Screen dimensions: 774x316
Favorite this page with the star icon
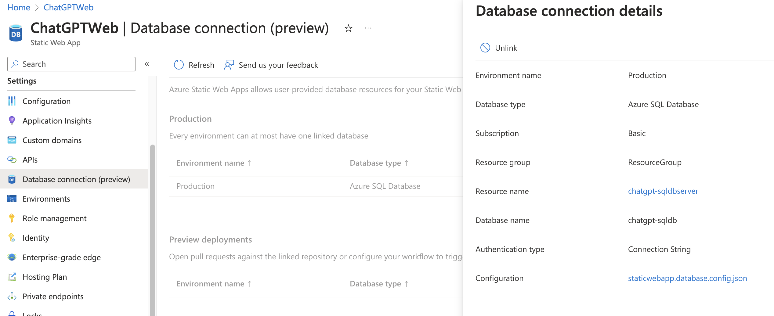[348, 28]
